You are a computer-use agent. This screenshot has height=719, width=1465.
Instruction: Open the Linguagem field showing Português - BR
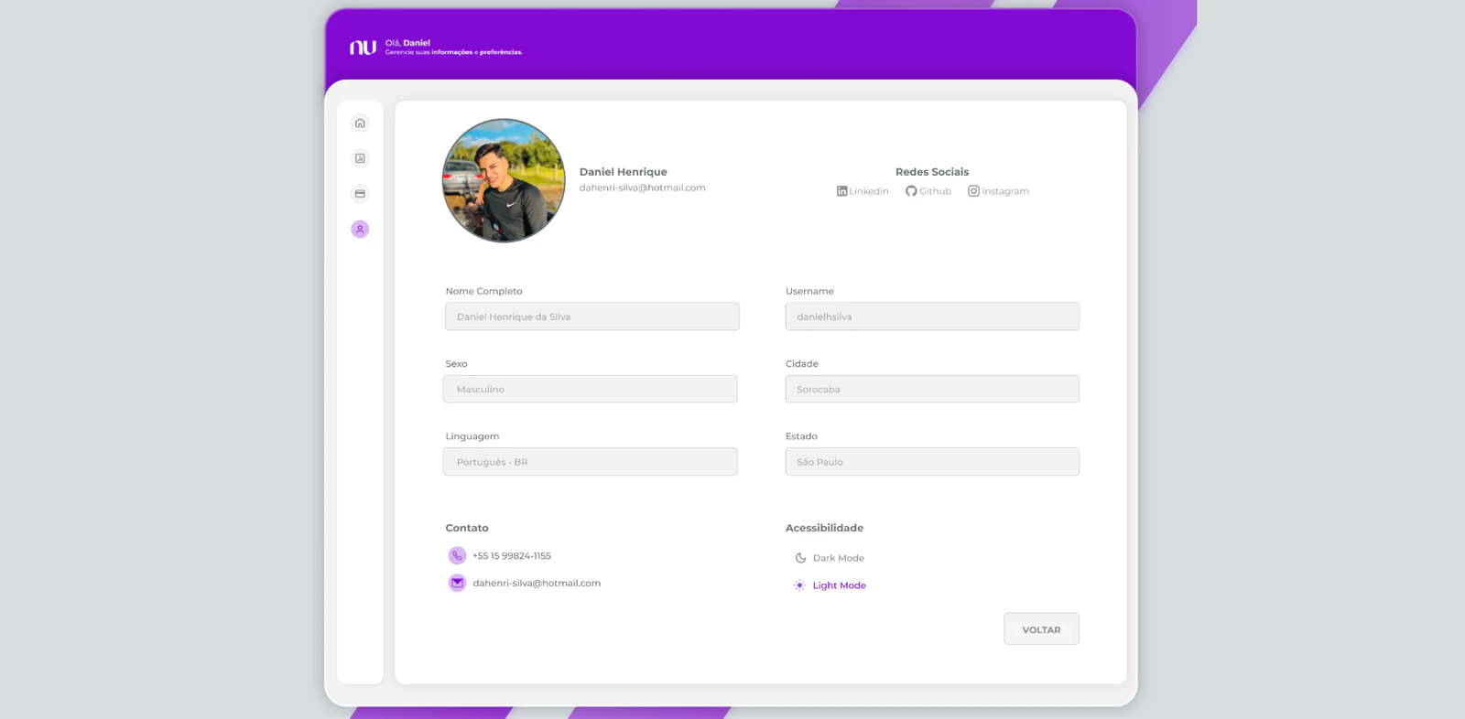click(591, 462)
